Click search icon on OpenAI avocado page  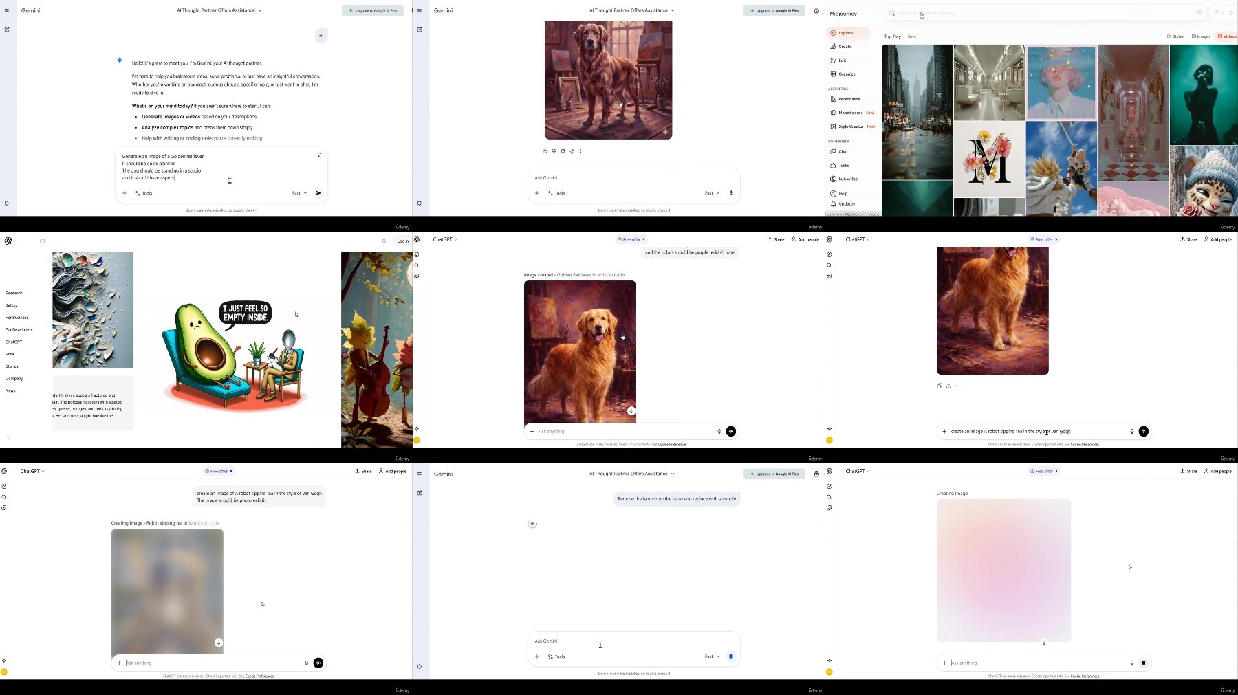point(384,241)
